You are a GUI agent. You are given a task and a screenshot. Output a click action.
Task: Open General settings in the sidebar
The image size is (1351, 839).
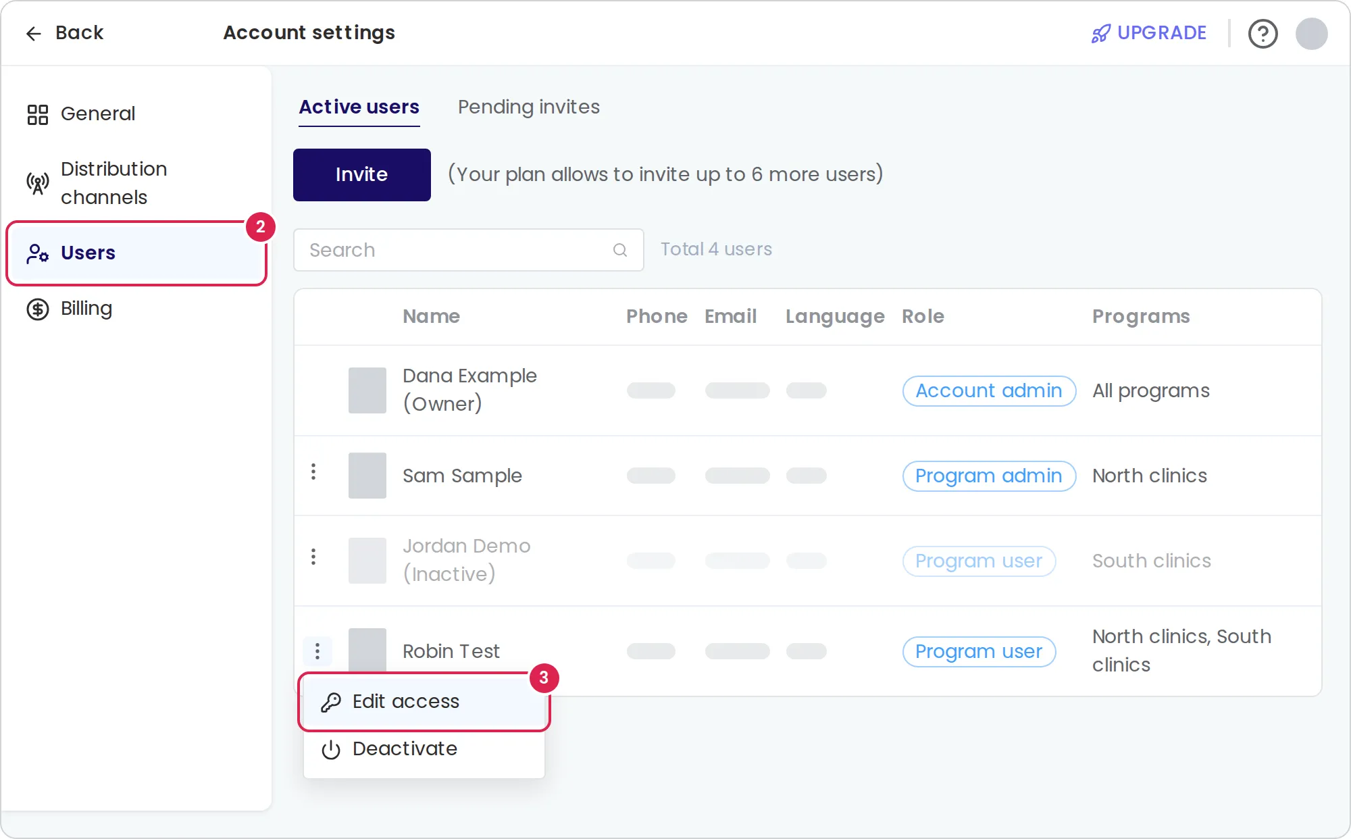tap(136, 113)
